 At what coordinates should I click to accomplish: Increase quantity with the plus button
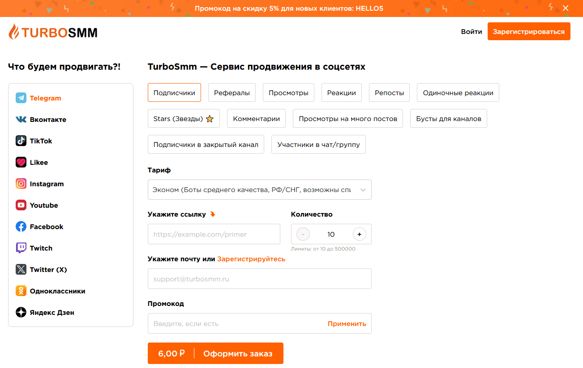click(x=359, y=234)
